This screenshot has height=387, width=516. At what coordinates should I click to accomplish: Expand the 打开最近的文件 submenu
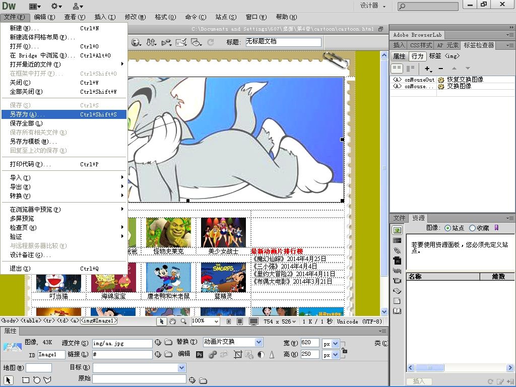coord(64,64)
